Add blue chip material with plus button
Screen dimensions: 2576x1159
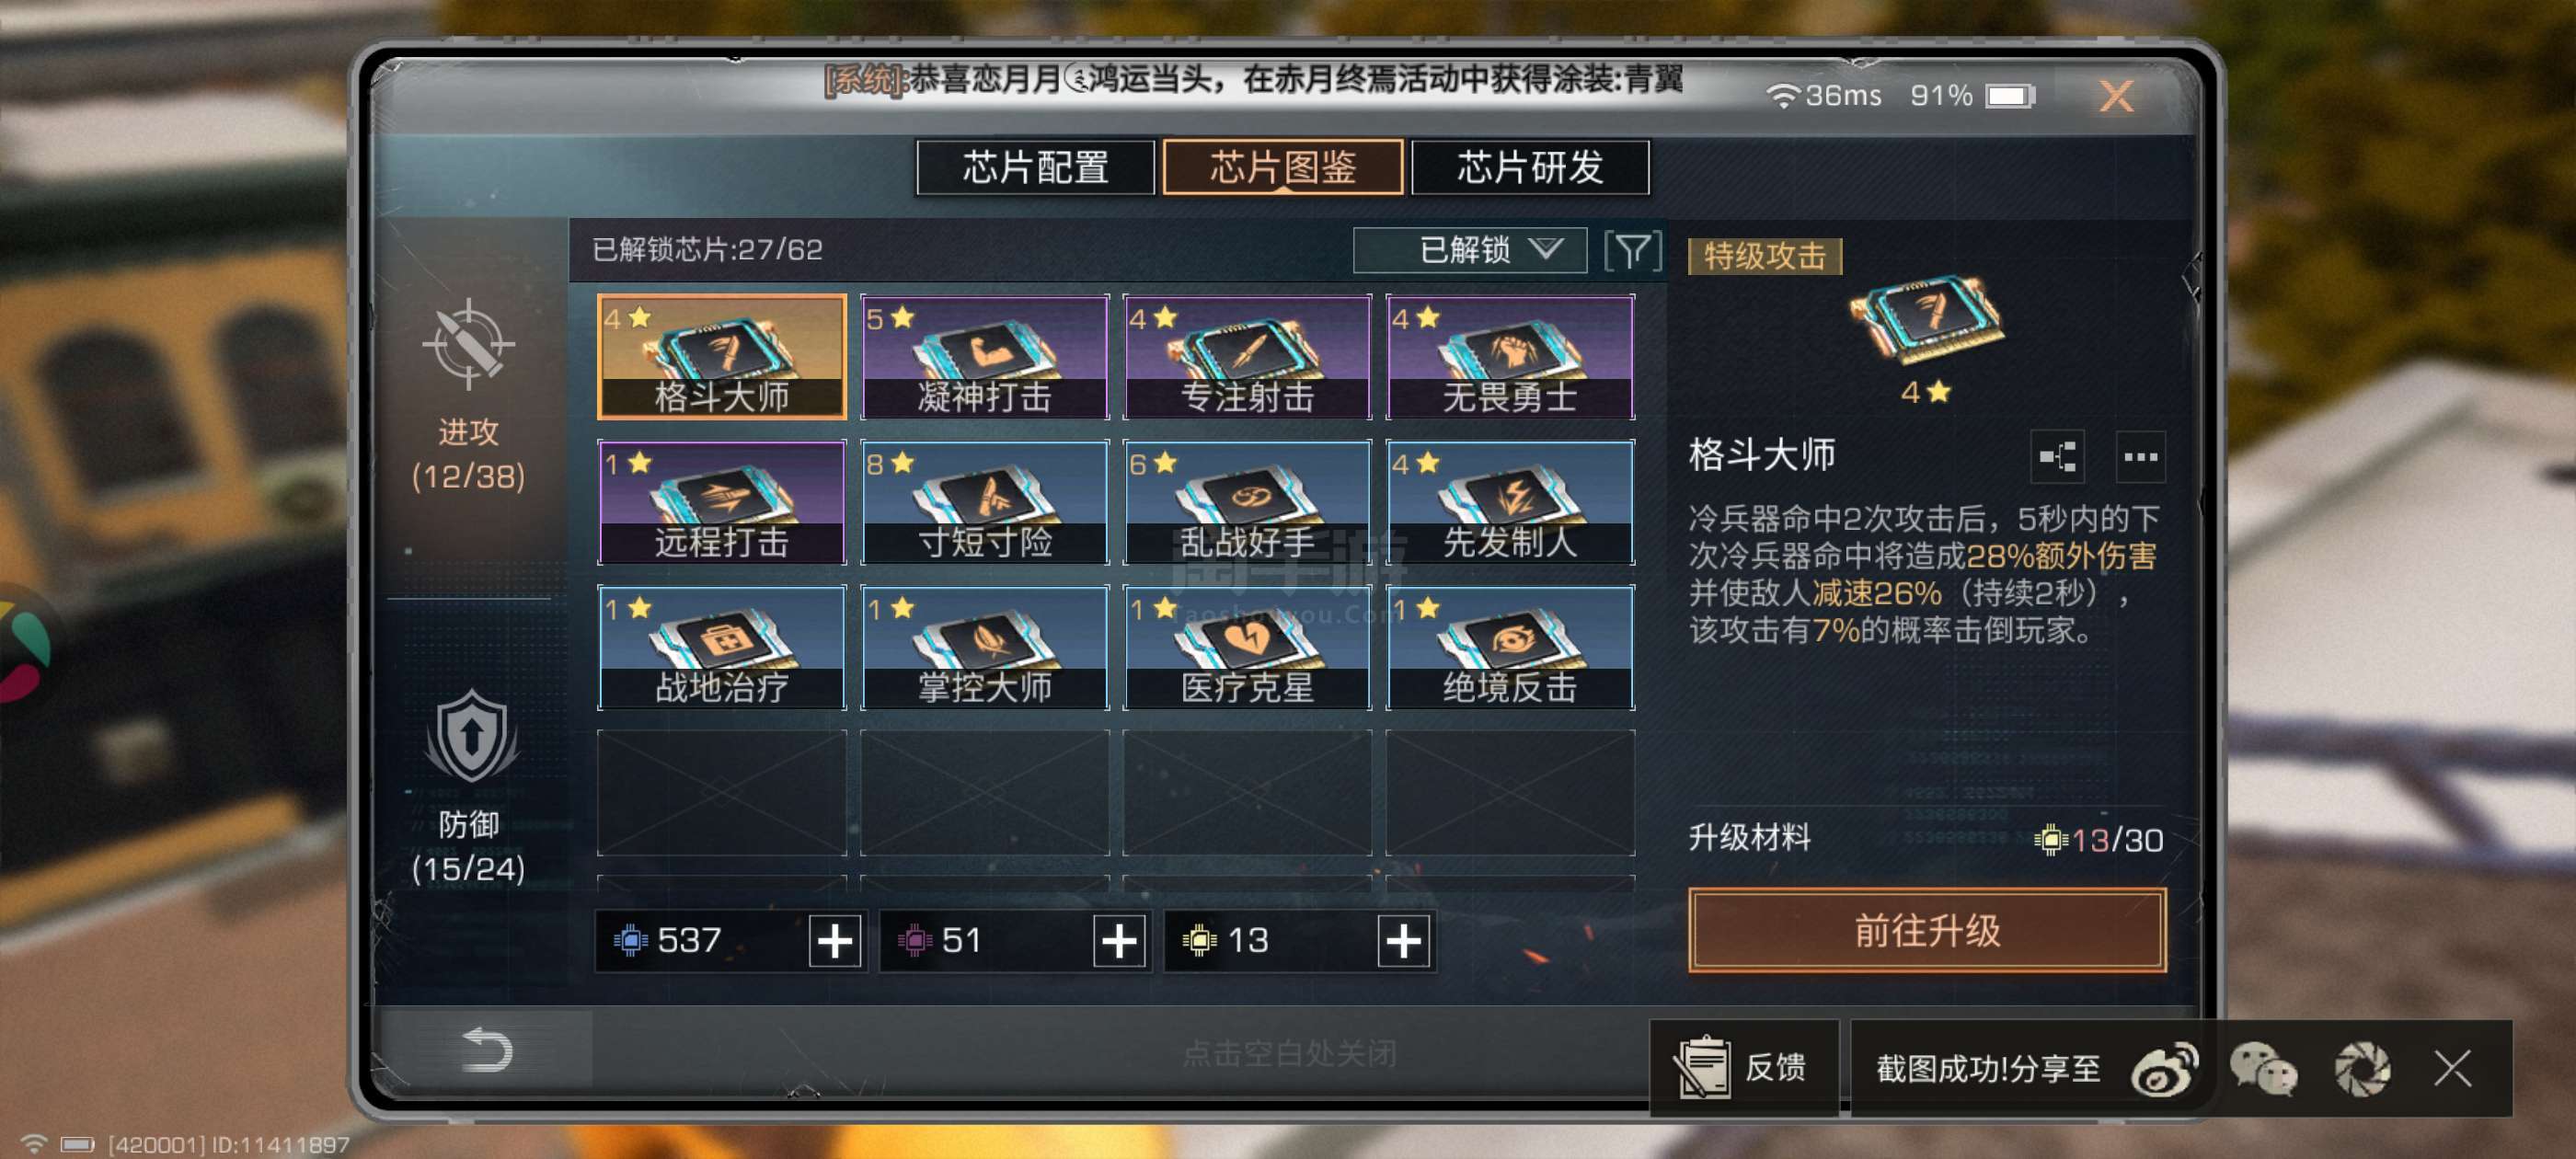[x=834, y=940]
